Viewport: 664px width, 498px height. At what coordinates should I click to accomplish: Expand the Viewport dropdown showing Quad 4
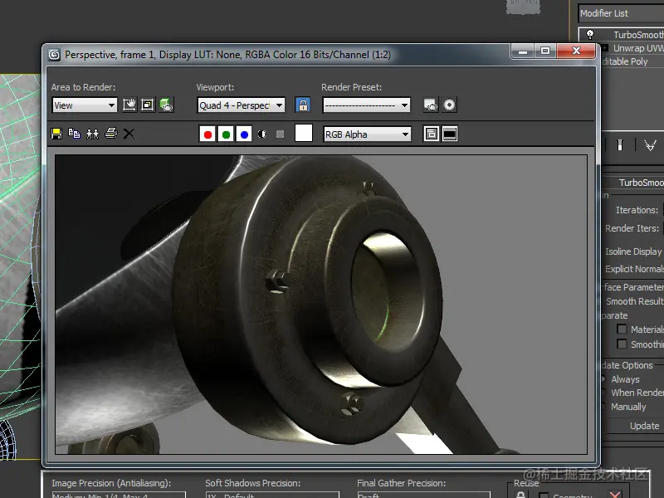pos(242,105)
